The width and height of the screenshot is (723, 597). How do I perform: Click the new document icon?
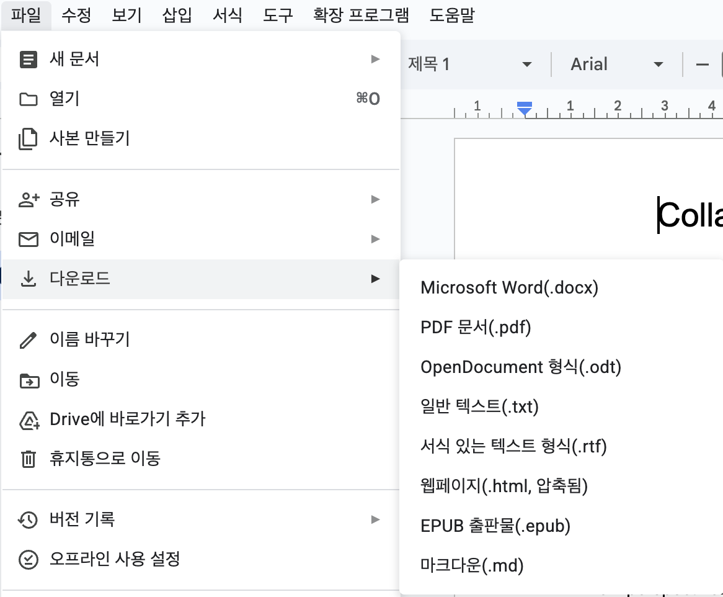tap(27, 59)
